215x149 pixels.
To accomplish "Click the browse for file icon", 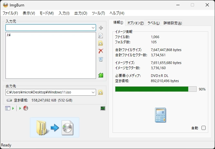I will pyautogui.click(x=101, y=36).
